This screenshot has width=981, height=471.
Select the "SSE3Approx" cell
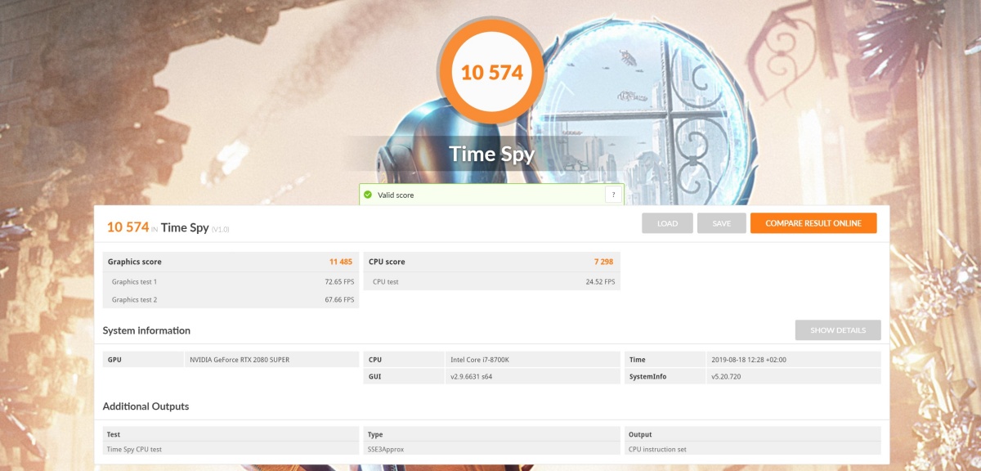tap(490, 449)
